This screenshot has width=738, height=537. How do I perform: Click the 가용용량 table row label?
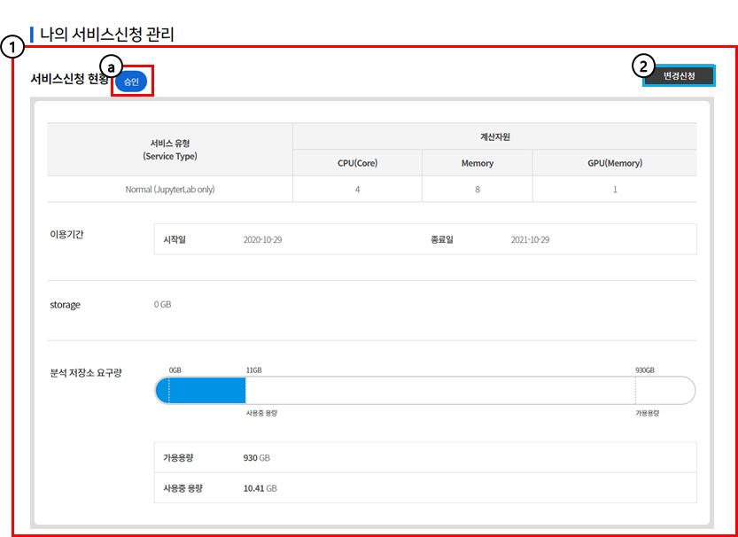(178, 458)
